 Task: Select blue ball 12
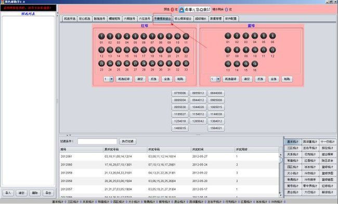(272, 50)
